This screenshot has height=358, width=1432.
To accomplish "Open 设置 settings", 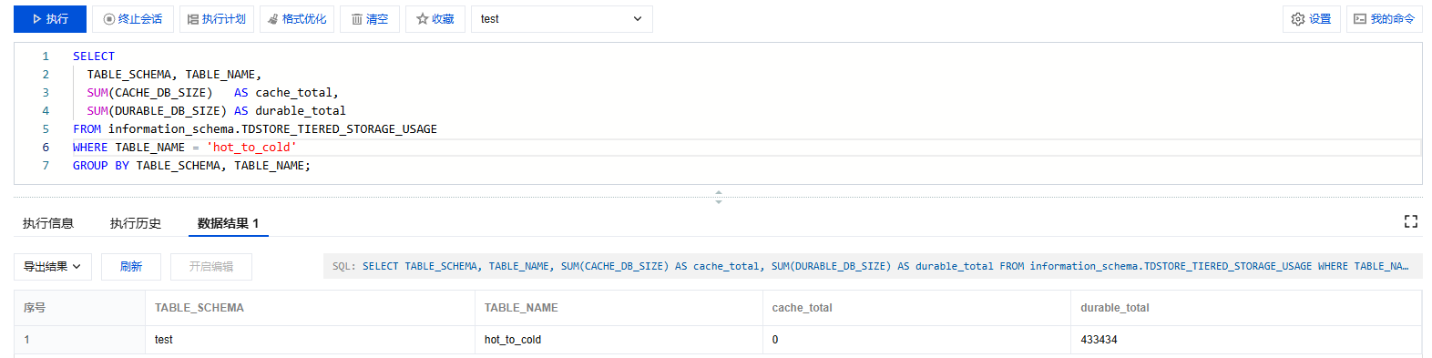I will tap(1312, 19).
